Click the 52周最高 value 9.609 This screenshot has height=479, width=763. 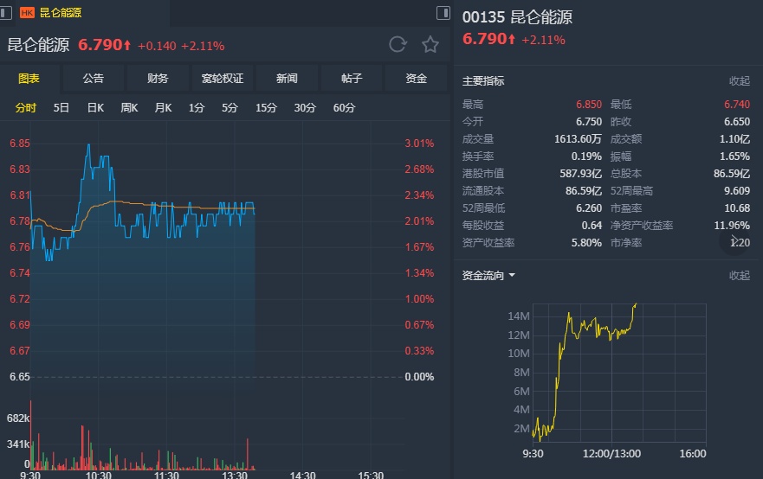coord(737,191)
